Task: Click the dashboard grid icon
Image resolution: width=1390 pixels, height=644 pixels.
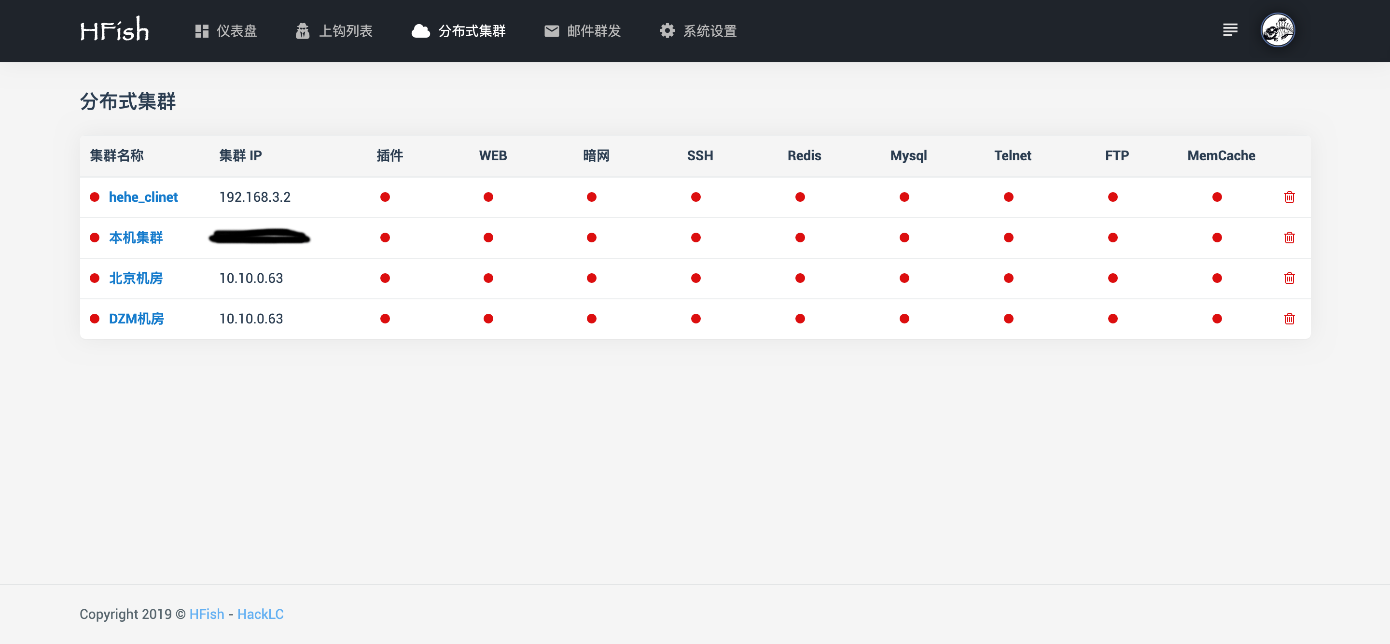Action: point(202,31)
